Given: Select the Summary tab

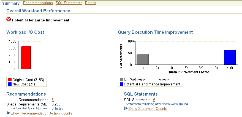Looking at the screenshot, I should pos(11,3).
